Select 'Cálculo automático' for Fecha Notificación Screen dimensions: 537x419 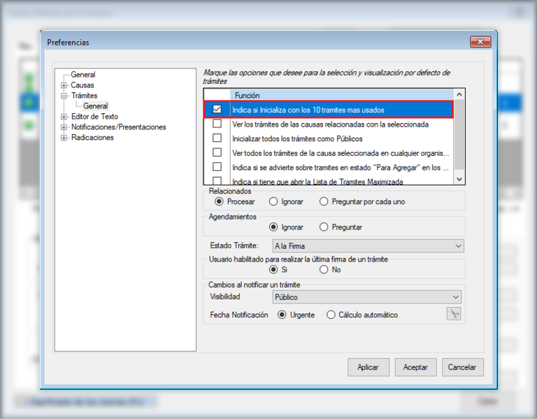click(331, 315)
